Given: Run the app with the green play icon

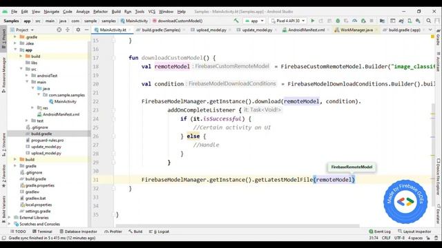Looking at the screenshot, I should (x=313, y=21).
